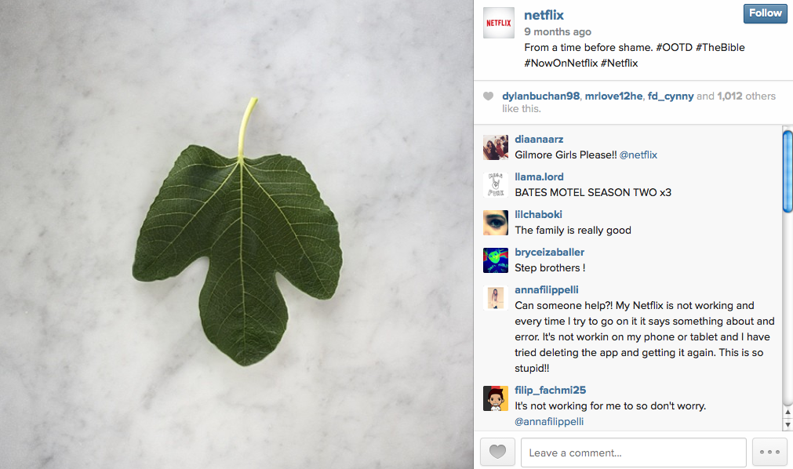Open filip_fachmi25's cartoon avatar
Viewport: 793px width, 469px height.
click(x=496, y=398)
